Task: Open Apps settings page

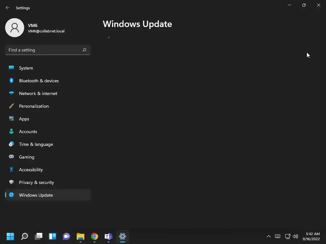Action: point(48,119)
